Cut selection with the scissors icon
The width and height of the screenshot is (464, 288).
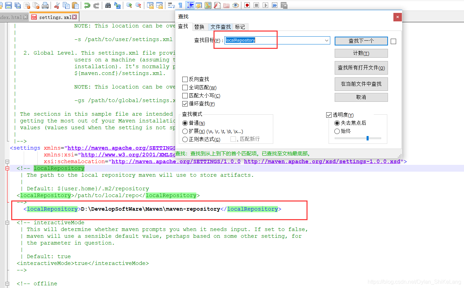57,5
